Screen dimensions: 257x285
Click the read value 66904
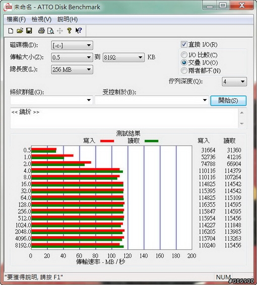click(x=234, y=164)
